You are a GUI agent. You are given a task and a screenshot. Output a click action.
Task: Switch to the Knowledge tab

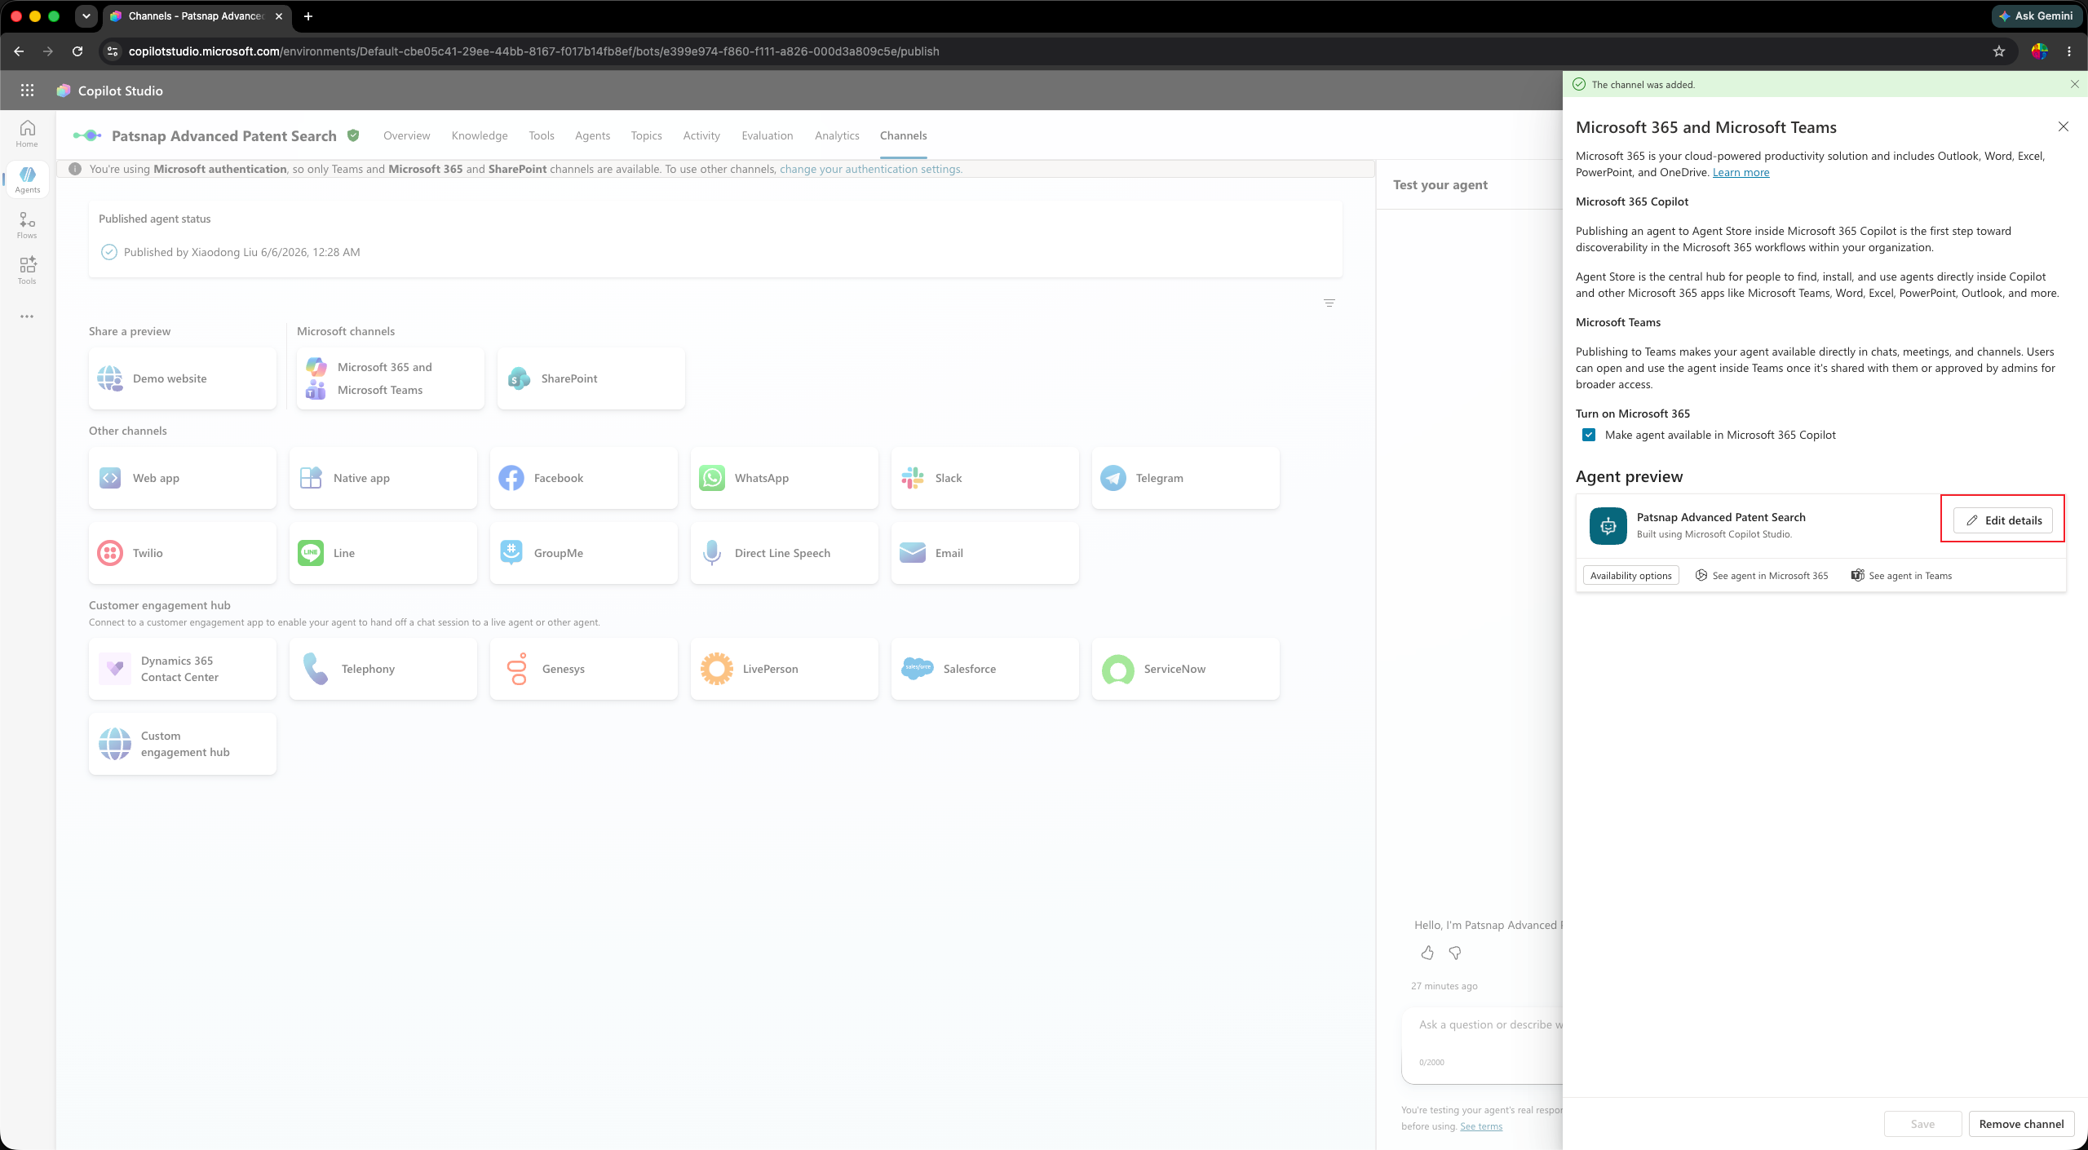point(480,135)
